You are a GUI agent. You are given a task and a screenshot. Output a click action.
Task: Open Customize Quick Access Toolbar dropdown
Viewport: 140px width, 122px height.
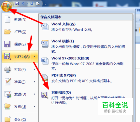click(46, 4)
